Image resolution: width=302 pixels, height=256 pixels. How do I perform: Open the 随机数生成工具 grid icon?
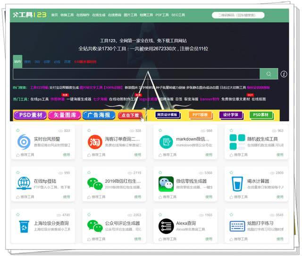point(237,142)
